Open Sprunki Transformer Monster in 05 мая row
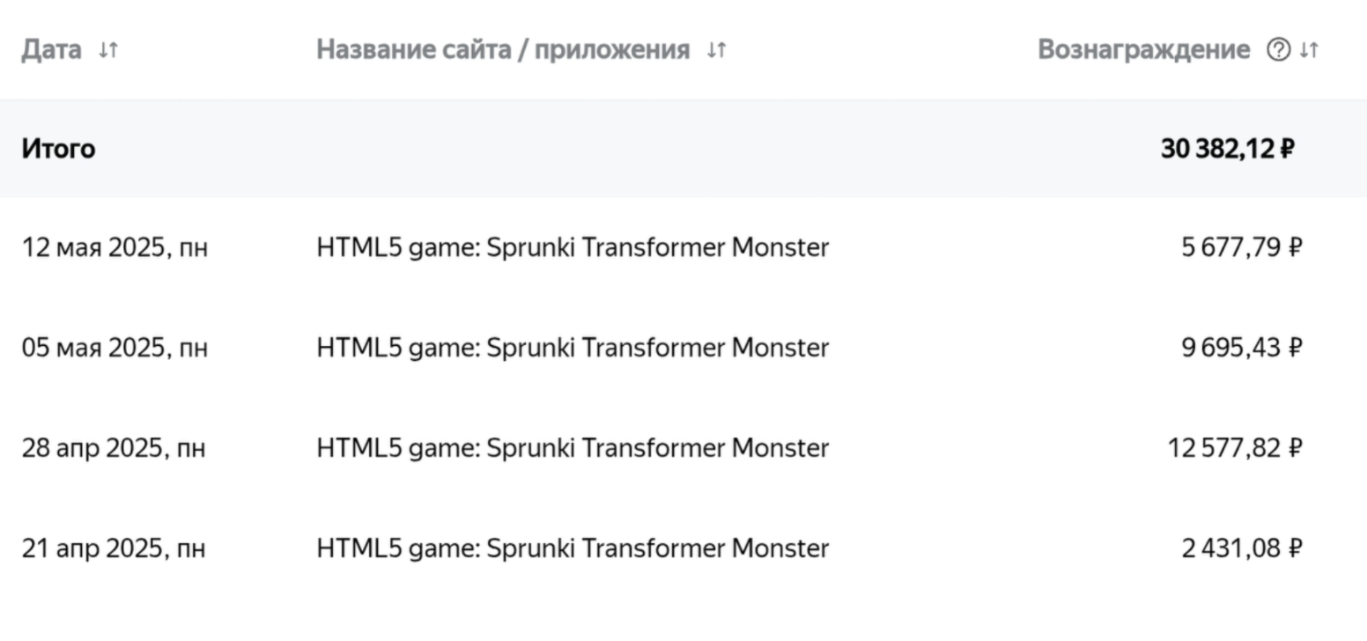The image size is (1367, 641). point(573,348)
